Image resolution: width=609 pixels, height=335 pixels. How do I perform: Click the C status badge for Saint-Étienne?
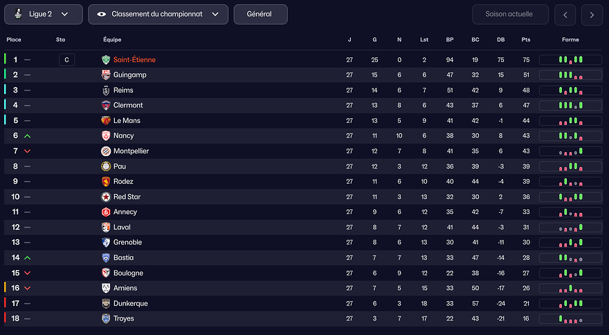[x=66, y=60]
